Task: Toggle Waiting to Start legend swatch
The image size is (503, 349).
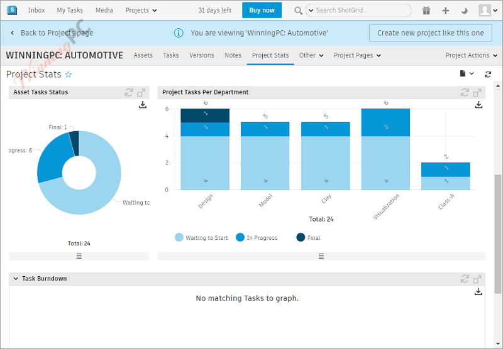Action: [x=179, y=237]
